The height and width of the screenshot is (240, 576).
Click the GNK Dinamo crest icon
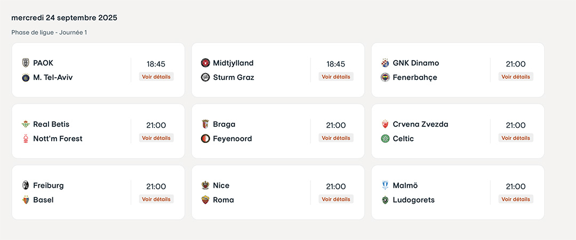click(x=385, y=63)
